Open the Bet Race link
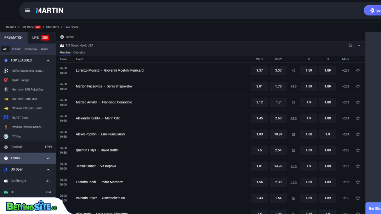381x214 pixels. tap(28, 27)
